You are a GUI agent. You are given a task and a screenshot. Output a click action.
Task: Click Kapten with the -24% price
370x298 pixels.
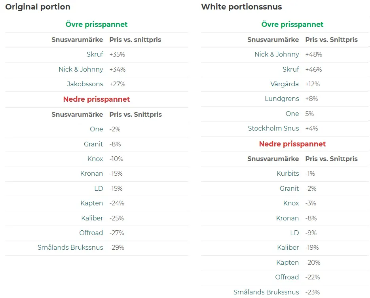tap(91, 203)
